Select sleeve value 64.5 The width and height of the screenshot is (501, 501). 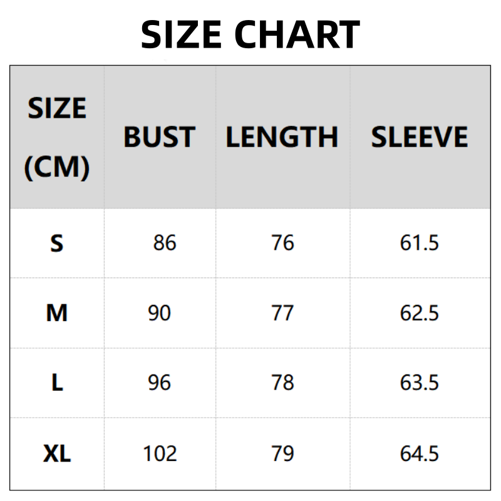420,453
